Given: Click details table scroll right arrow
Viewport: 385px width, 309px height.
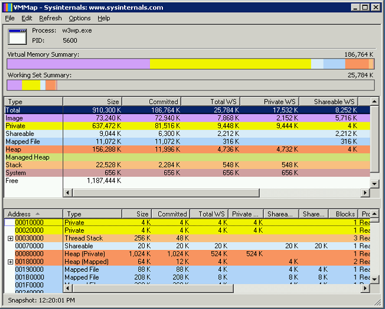Looking at the screenshot, I should pos(366,288).
